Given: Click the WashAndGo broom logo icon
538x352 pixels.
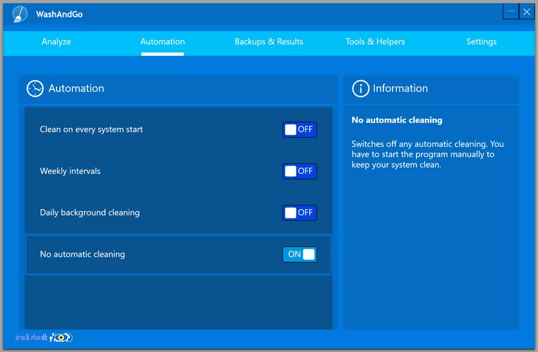Looking at the screenshot, I should click(x=20, y=14).
